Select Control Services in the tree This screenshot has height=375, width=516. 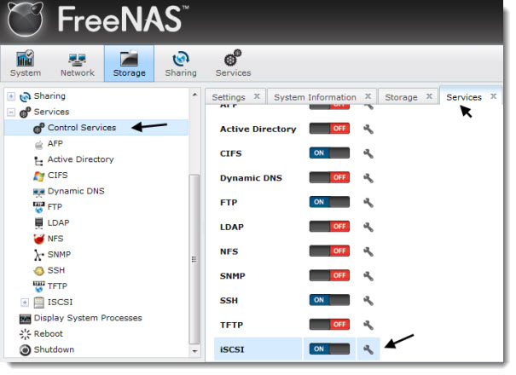(x=96, y=128)
